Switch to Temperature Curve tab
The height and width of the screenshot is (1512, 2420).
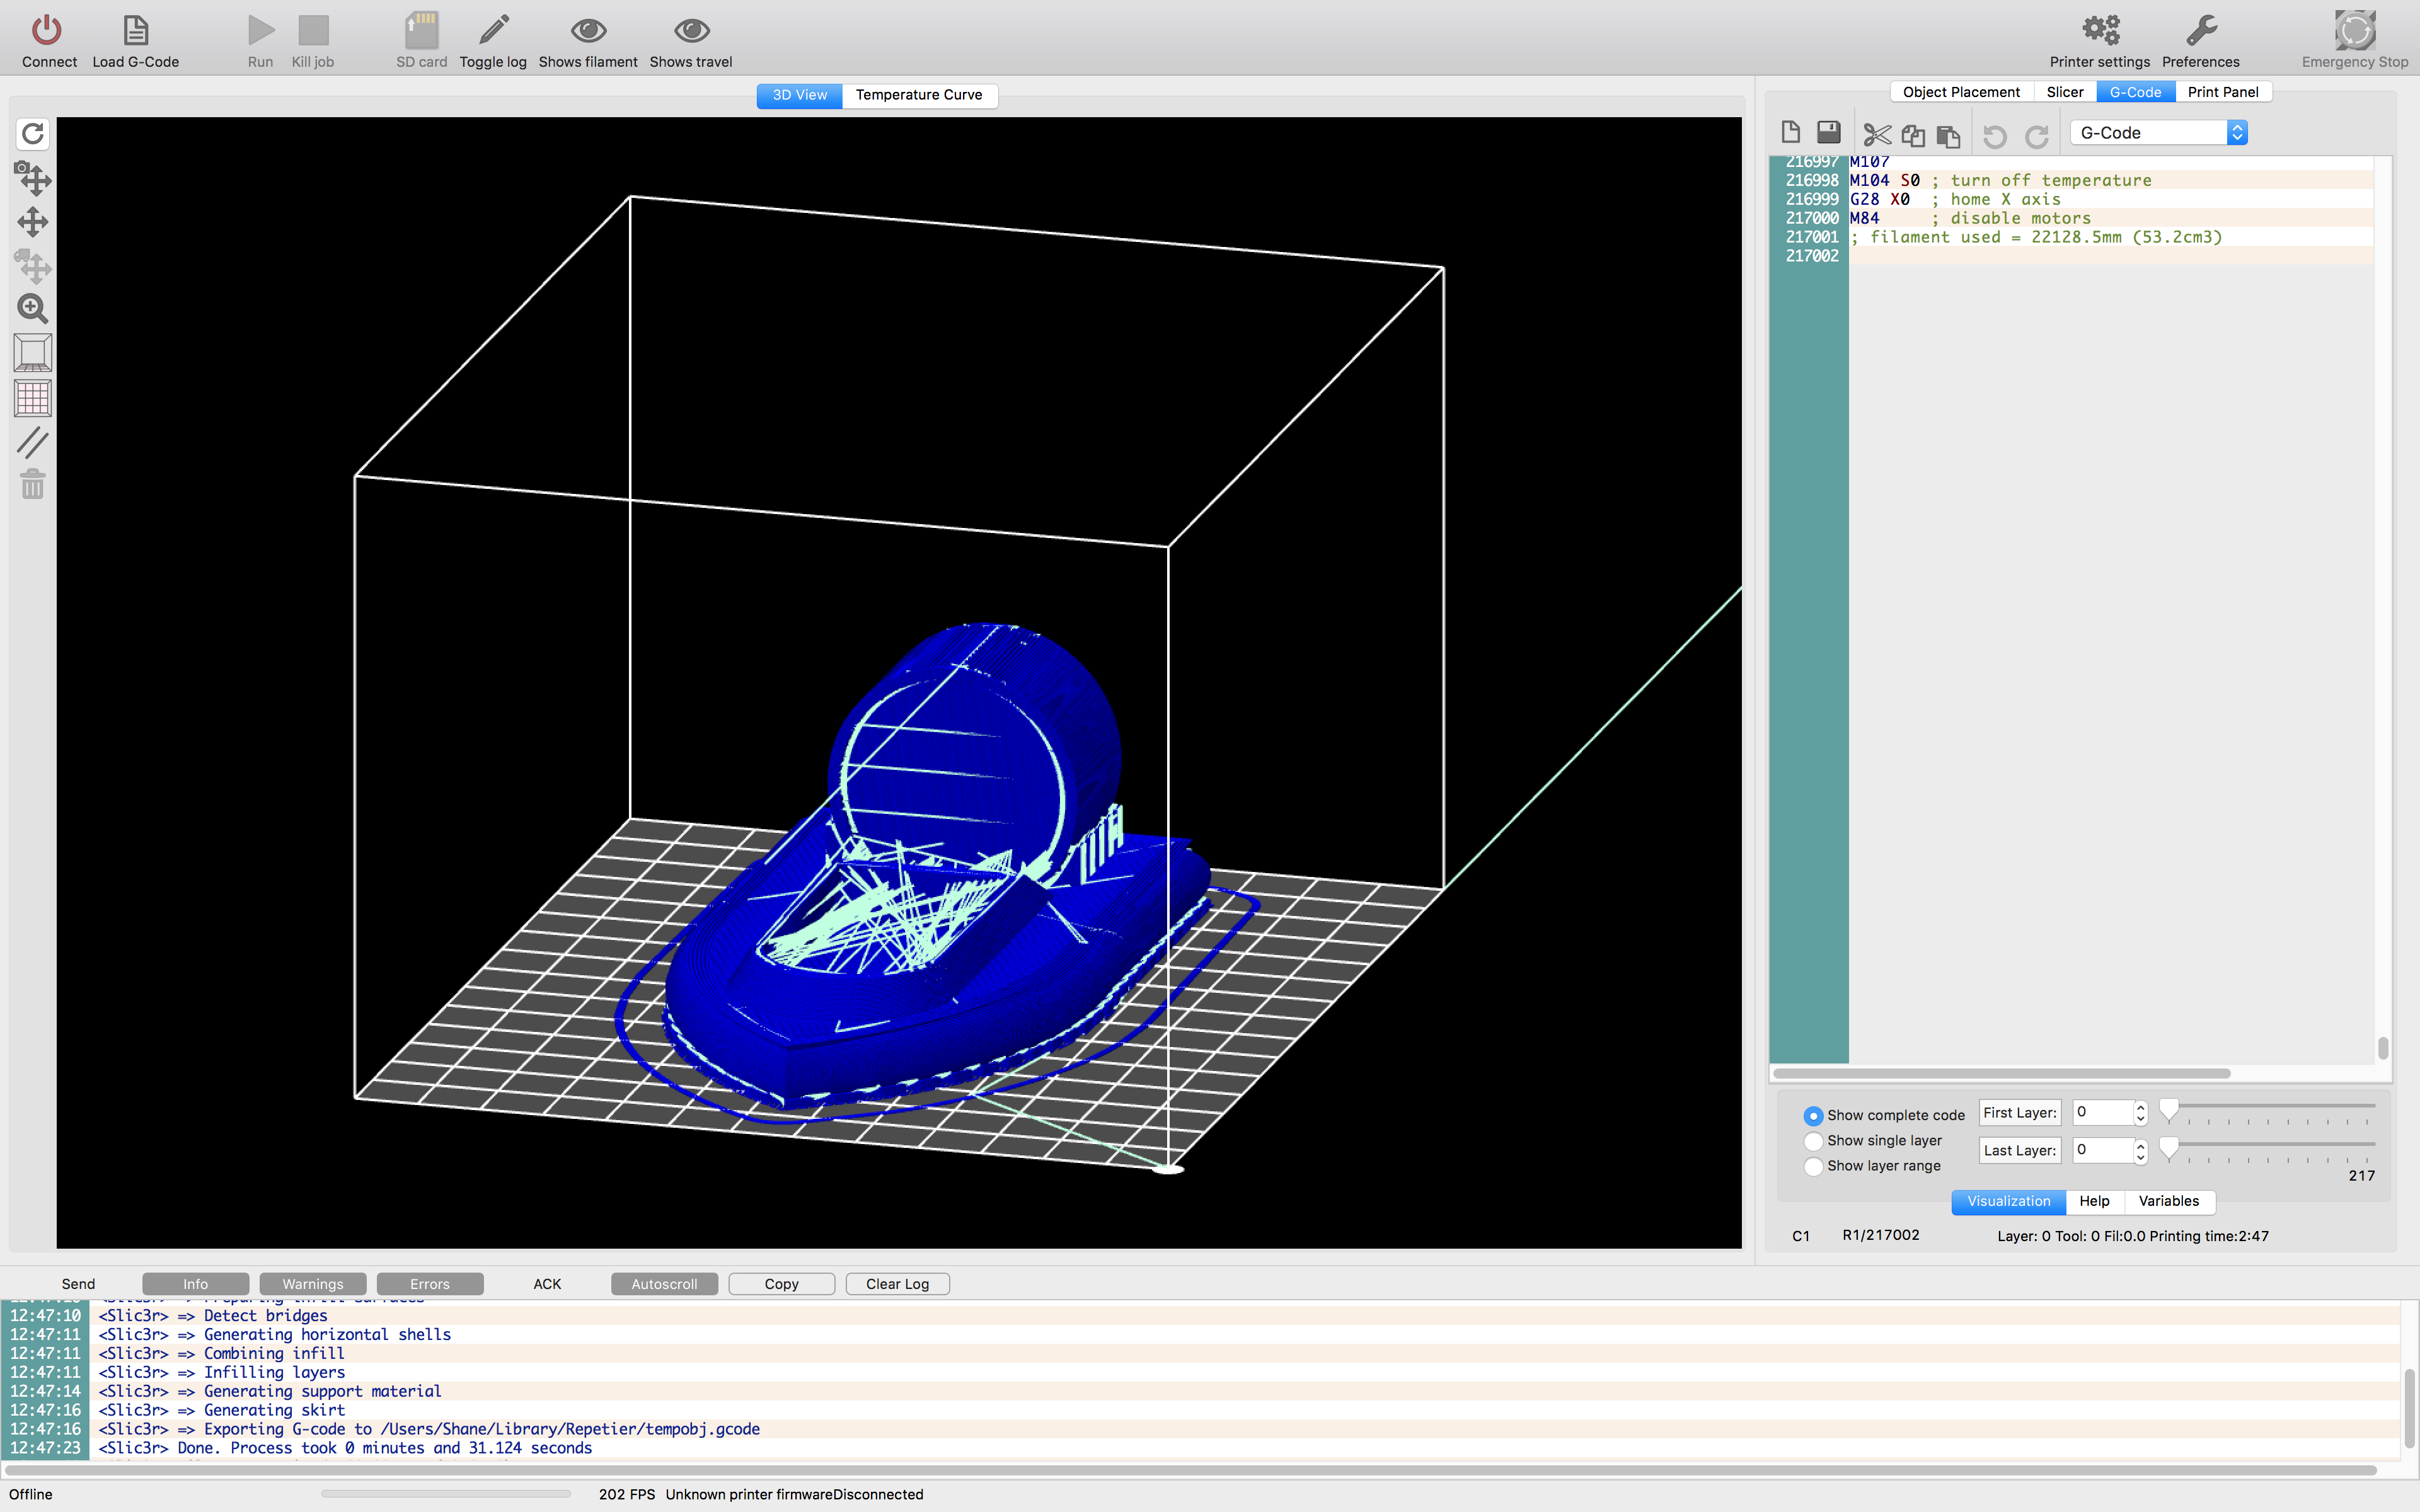click(x=918, y=95)
